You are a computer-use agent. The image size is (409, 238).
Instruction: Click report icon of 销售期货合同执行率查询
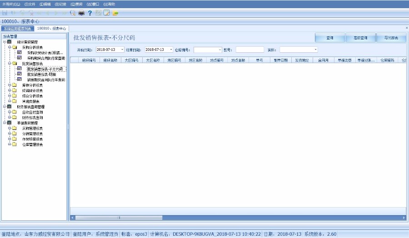(x=19, y=79)
